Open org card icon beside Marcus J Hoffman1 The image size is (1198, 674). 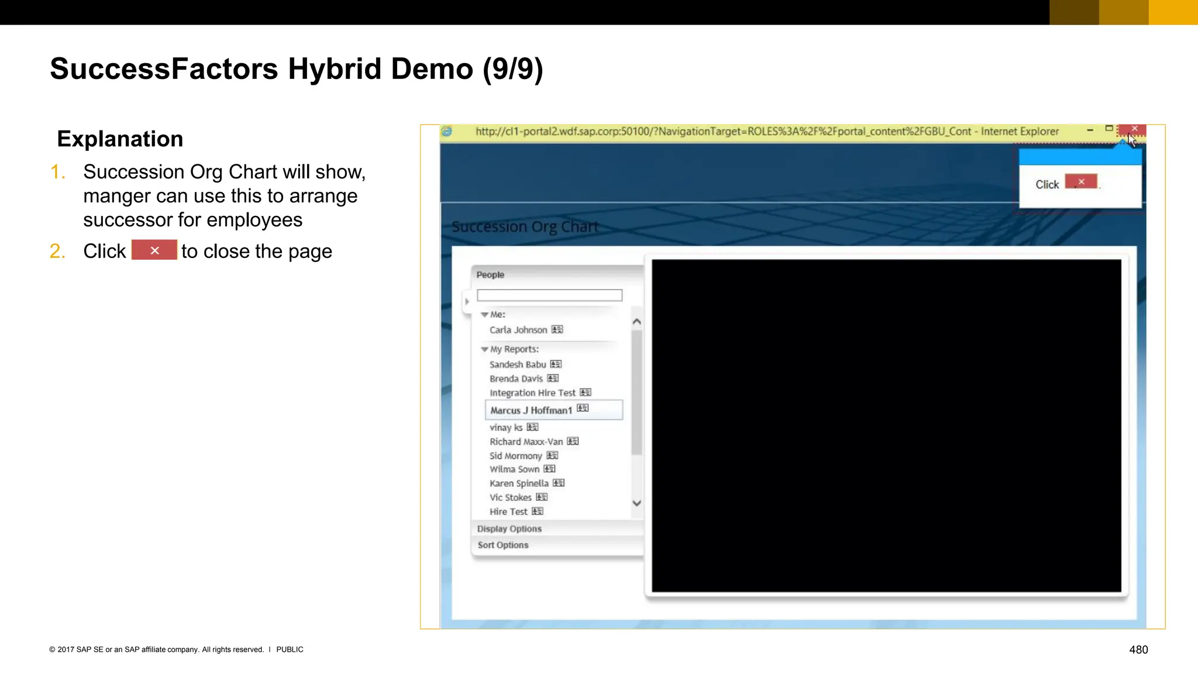tap(583, 408)
